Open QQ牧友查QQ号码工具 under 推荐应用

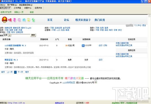124,56
